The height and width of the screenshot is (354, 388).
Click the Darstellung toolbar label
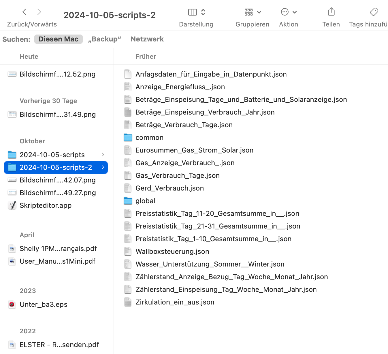coord(196,24)
